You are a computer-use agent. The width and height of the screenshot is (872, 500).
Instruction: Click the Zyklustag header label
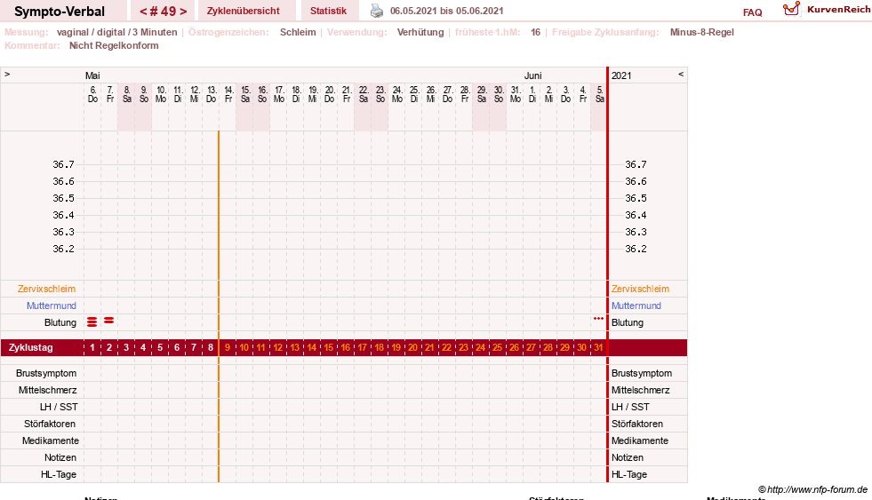tap(30, 347)
